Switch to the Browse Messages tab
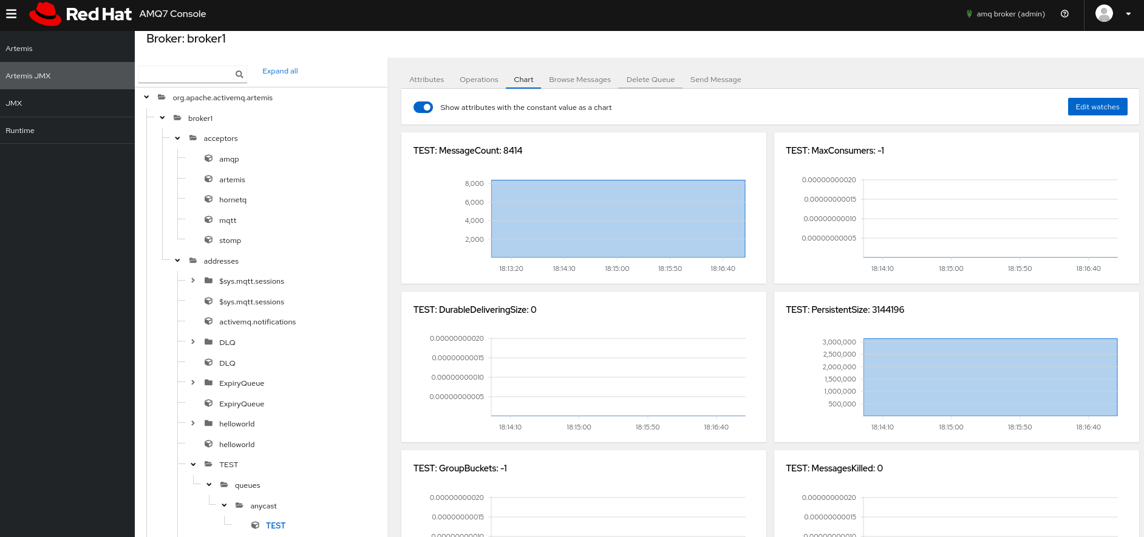Viewport: 1144px width, 537px height. coord(579,80)
